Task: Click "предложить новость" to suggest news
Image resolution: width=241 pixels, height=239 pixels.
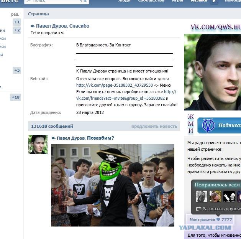Action: (154, 126)
